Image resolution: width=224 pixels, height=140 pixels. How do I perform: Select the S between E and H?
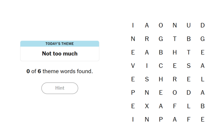click(147, 79)
